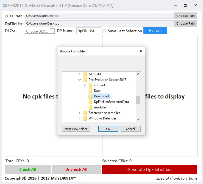
Task: Click the Download folder icon
Action: click(x=90, y=96)
